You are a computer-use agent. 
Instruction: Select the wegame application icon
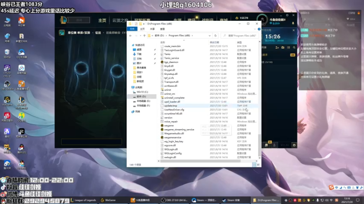(162, 126)
